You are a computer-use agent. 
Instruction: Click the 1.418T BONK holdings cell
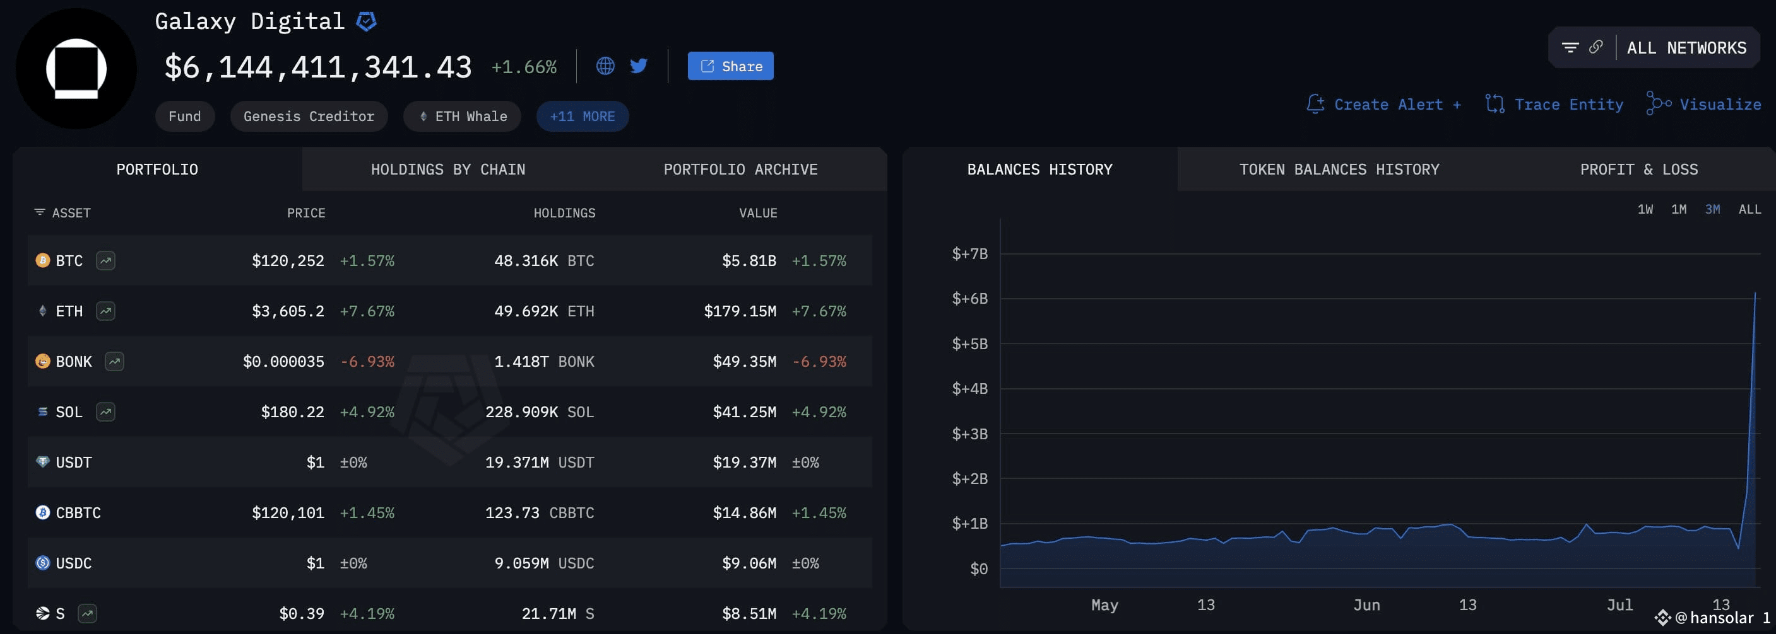[x=544, y=361]
